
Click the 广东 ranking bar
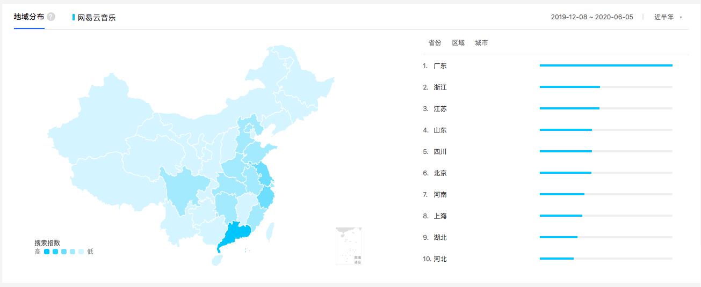606,65
